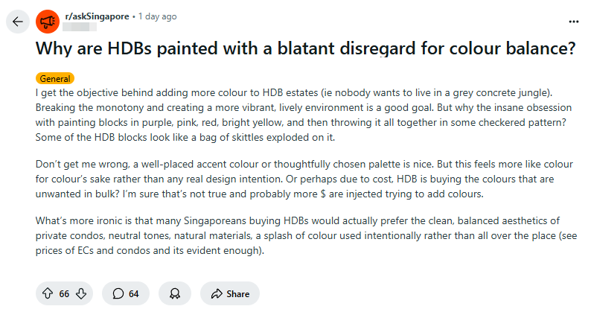Click the Share button
Viewport: 591px width, 312px height.
coord(237,293)
